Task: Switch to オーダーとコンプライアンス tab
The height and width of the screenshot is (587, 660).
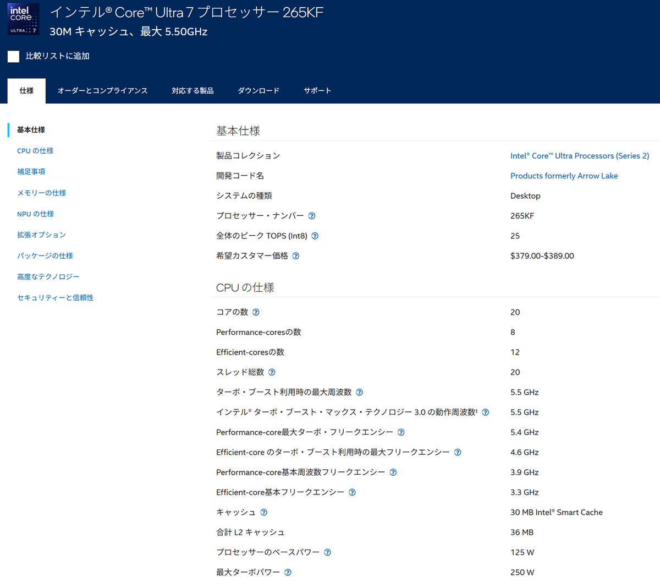Action: 103,91
